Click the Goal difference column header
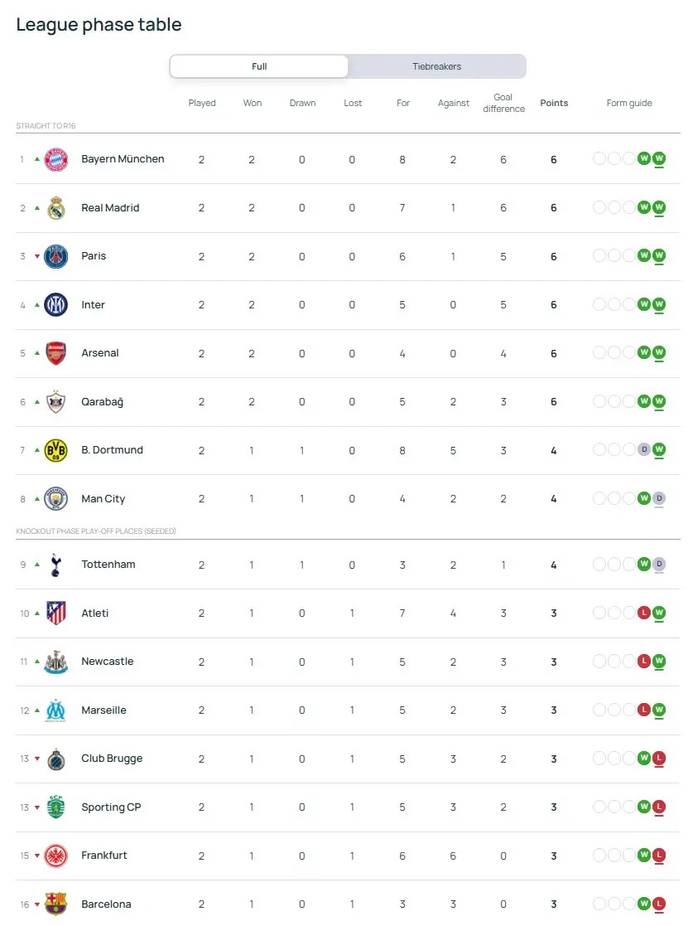 pos(503,103)
